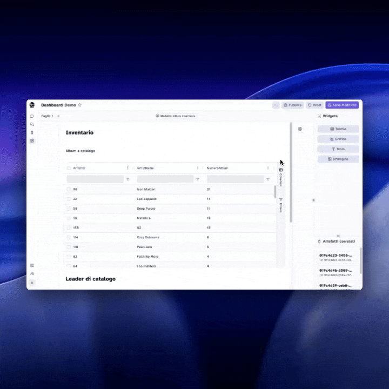Toggle the select-all checkbox in ArtistId header
The width and height of the screenshot is (389, 389).
tap(69, 168)
